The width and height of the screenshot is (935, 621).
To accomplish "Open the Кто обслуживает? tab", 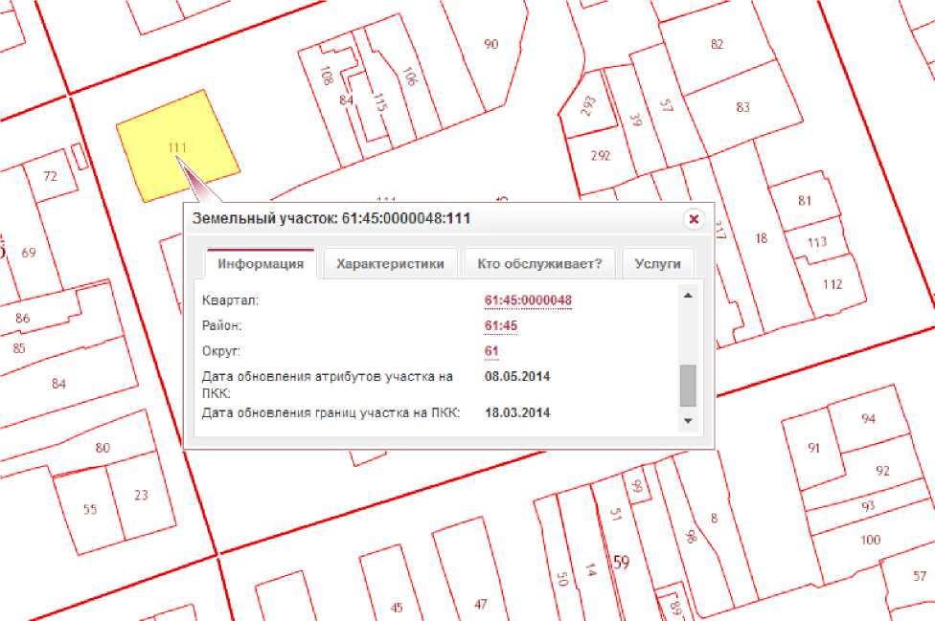I will pos(539,264).
